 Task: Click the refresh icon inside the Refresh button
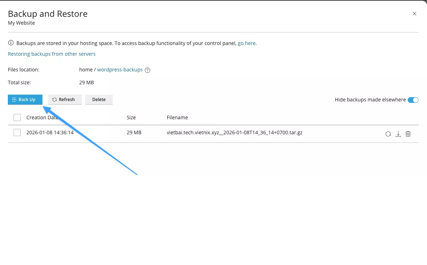pyautogui.click(x=55, y=99)
